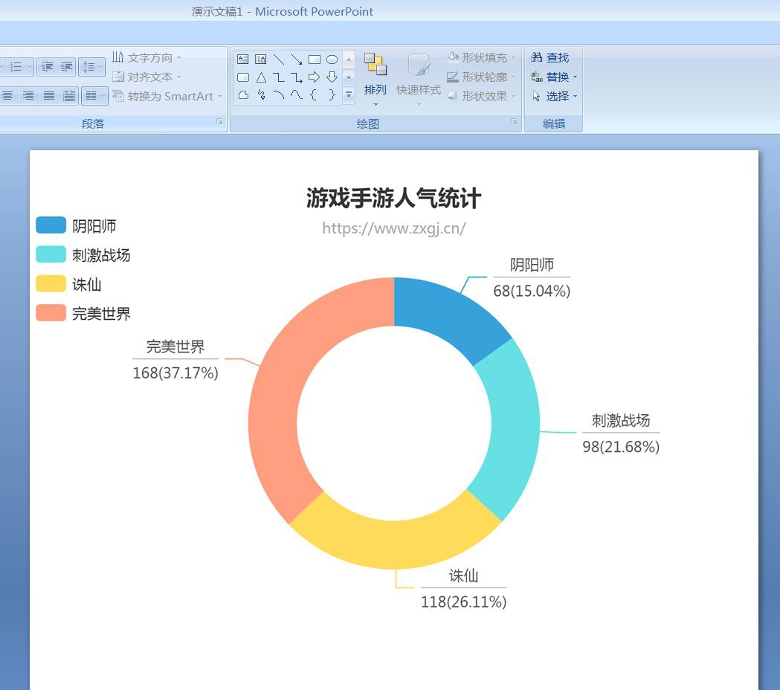Choose the left brace shape
The width and height of the screenshot is (780, 690).
point(314,95)
